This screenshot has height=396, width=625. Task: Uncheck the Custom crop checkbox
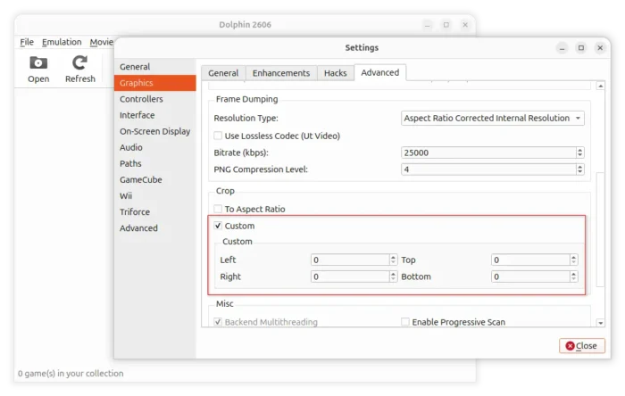click(218, 226)
